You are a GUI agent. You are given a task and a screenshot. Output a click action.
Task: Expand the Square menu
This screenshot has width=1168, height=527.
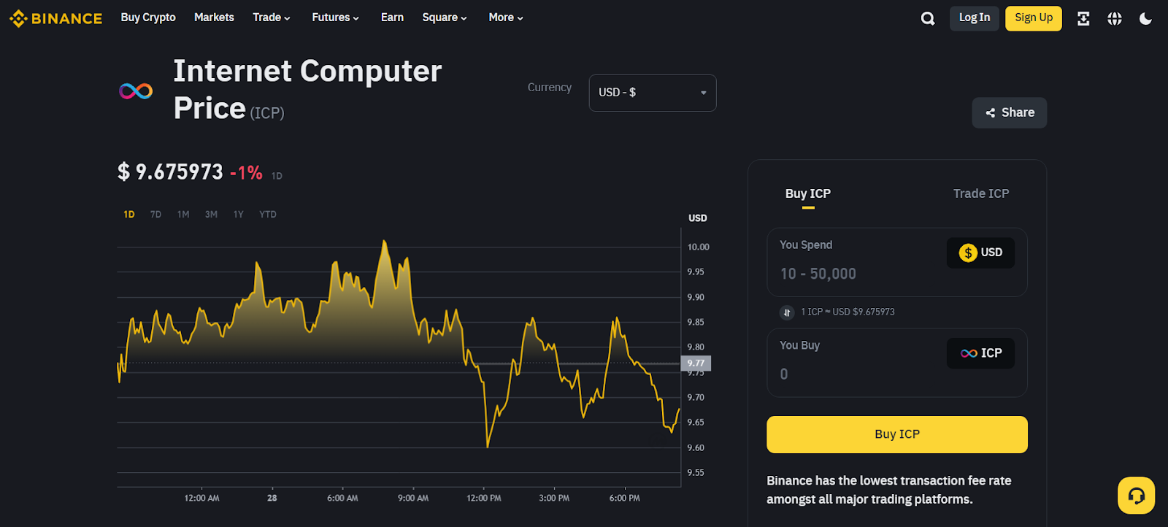445,18
